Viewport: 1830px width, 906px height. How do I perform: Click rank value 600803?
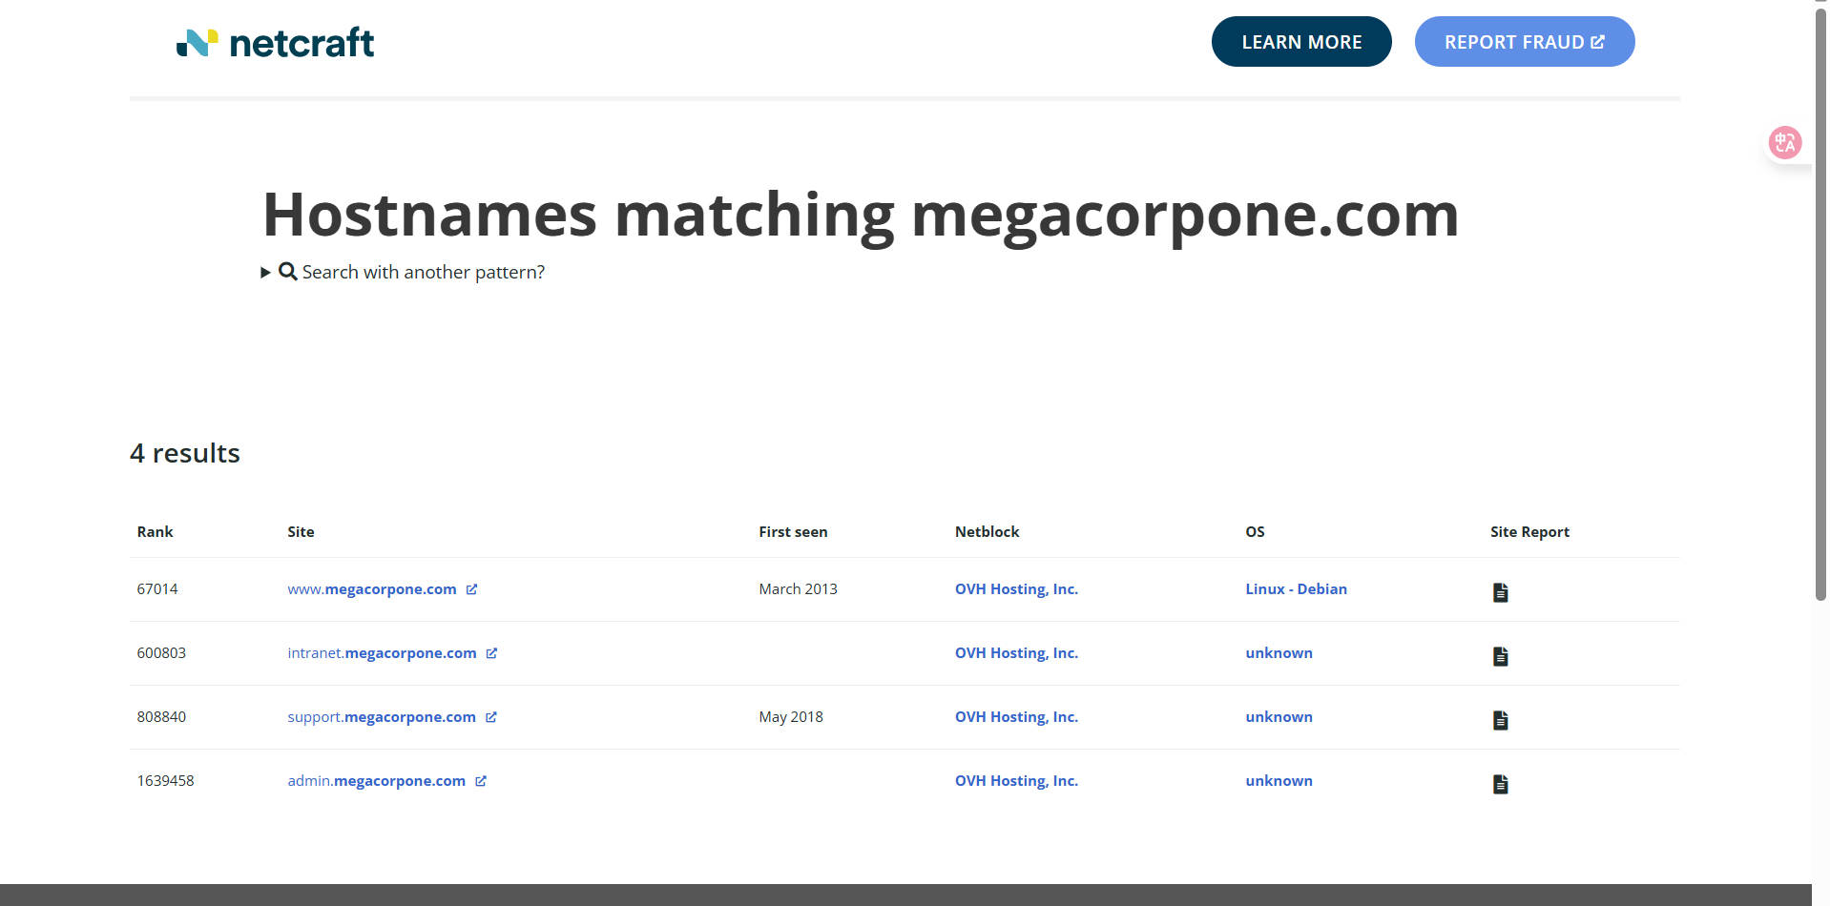(x=161, y=653)
